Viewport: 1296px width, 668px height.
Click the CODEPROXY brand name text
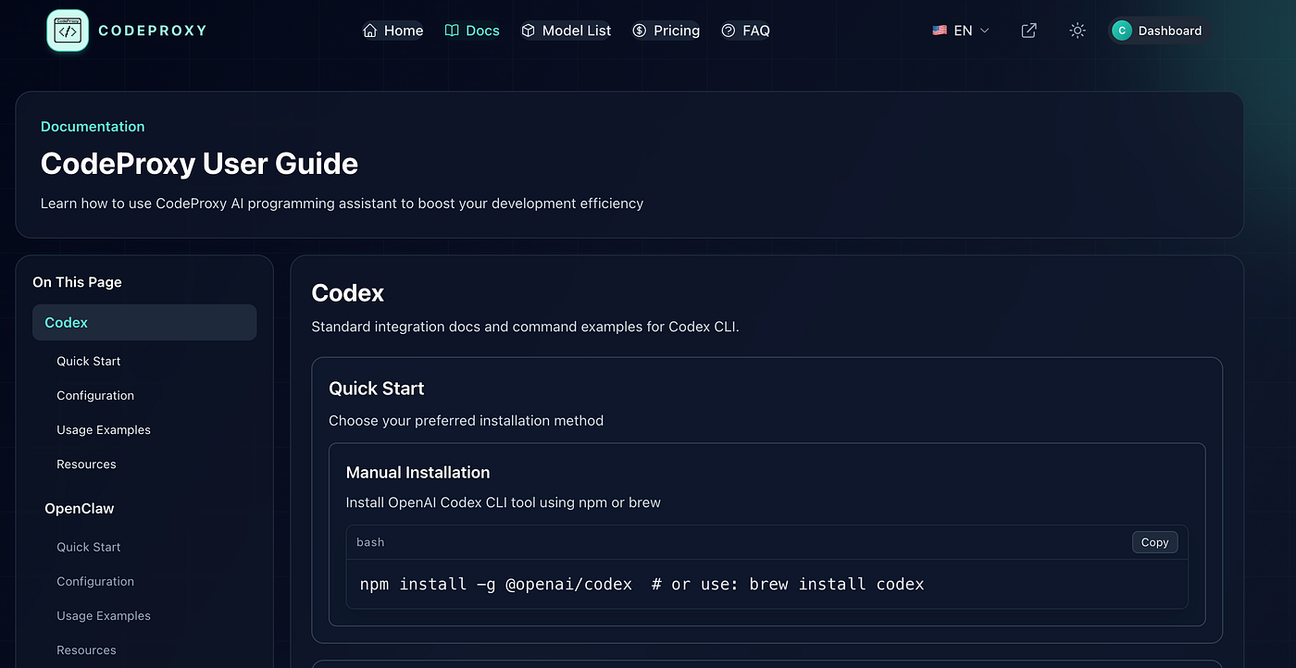153,31
